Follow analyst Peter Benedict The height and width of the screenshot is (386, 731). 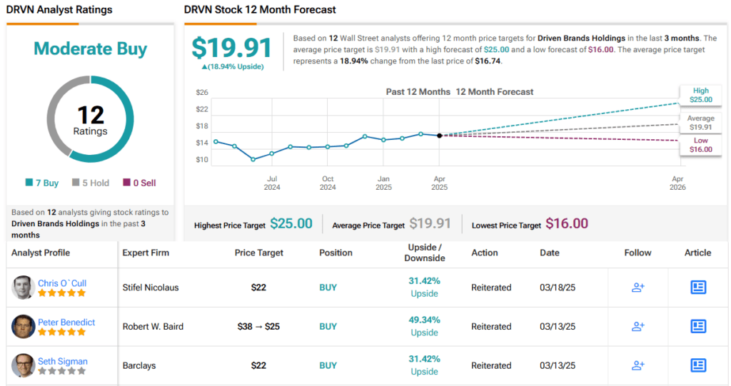point(637,326)
